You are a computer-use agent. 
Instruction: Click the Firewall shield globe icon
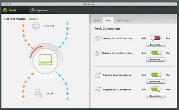(5, 10)
